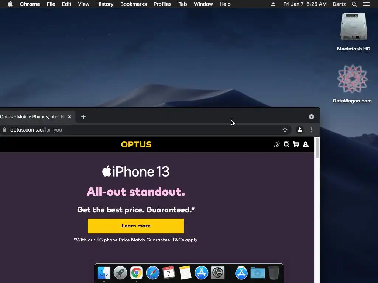Open System Preferences from the Dock
378x283 pixels.
pos(218,273)
